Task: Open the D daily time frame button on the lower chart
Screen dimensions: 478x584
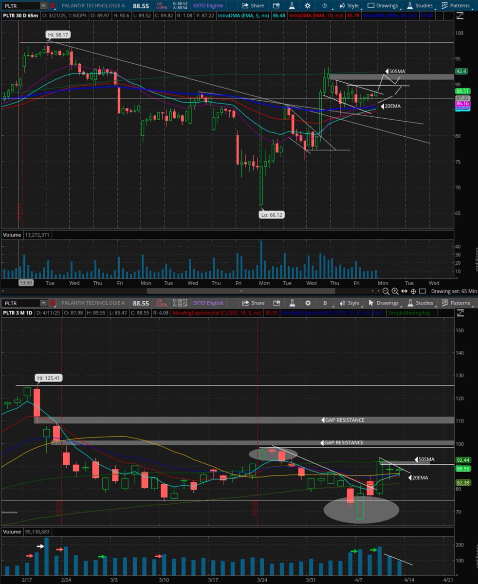Action: click(325, 303)
